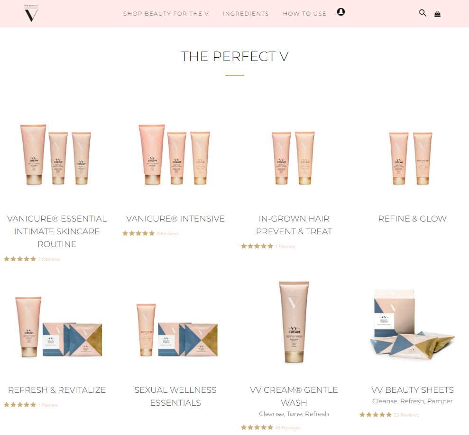
Task: View 46 Reviews for Gentle Wash
Action: 271,427
